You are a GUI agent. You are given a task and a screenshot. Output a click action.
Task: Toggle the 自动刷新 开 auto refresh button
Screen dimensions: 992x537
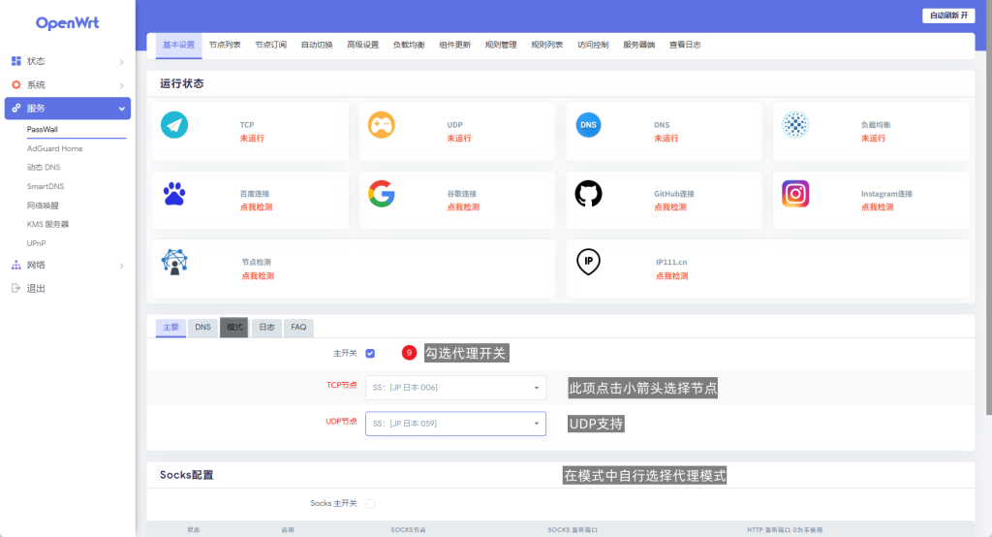(947, 16)
